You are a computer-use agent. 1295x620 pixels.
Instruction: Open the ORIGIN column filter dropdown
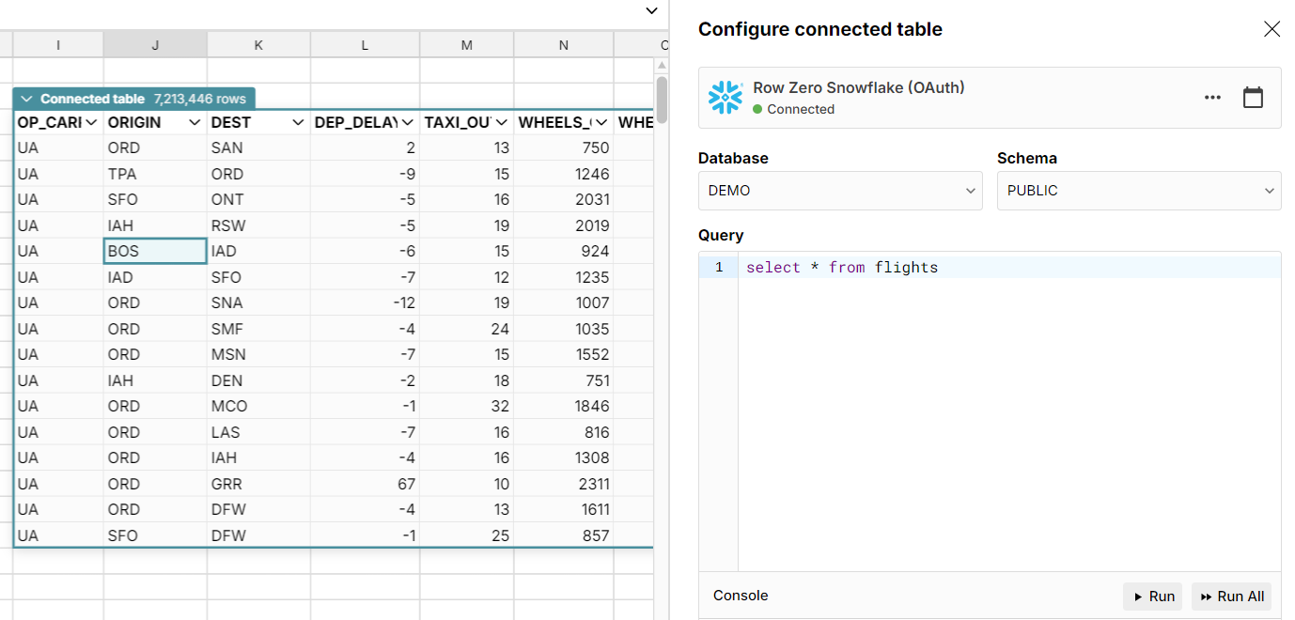195,122
